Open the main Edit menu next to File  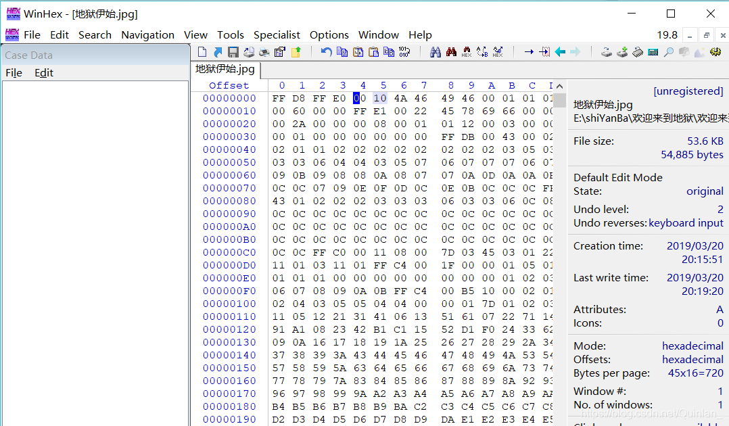point(60,35)
